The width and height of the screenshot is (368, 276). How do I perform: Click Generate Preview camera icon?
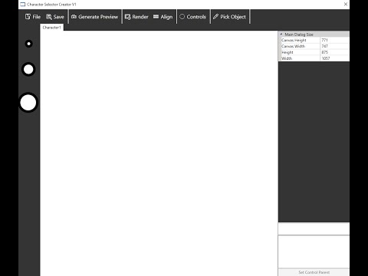coord(74,17)
